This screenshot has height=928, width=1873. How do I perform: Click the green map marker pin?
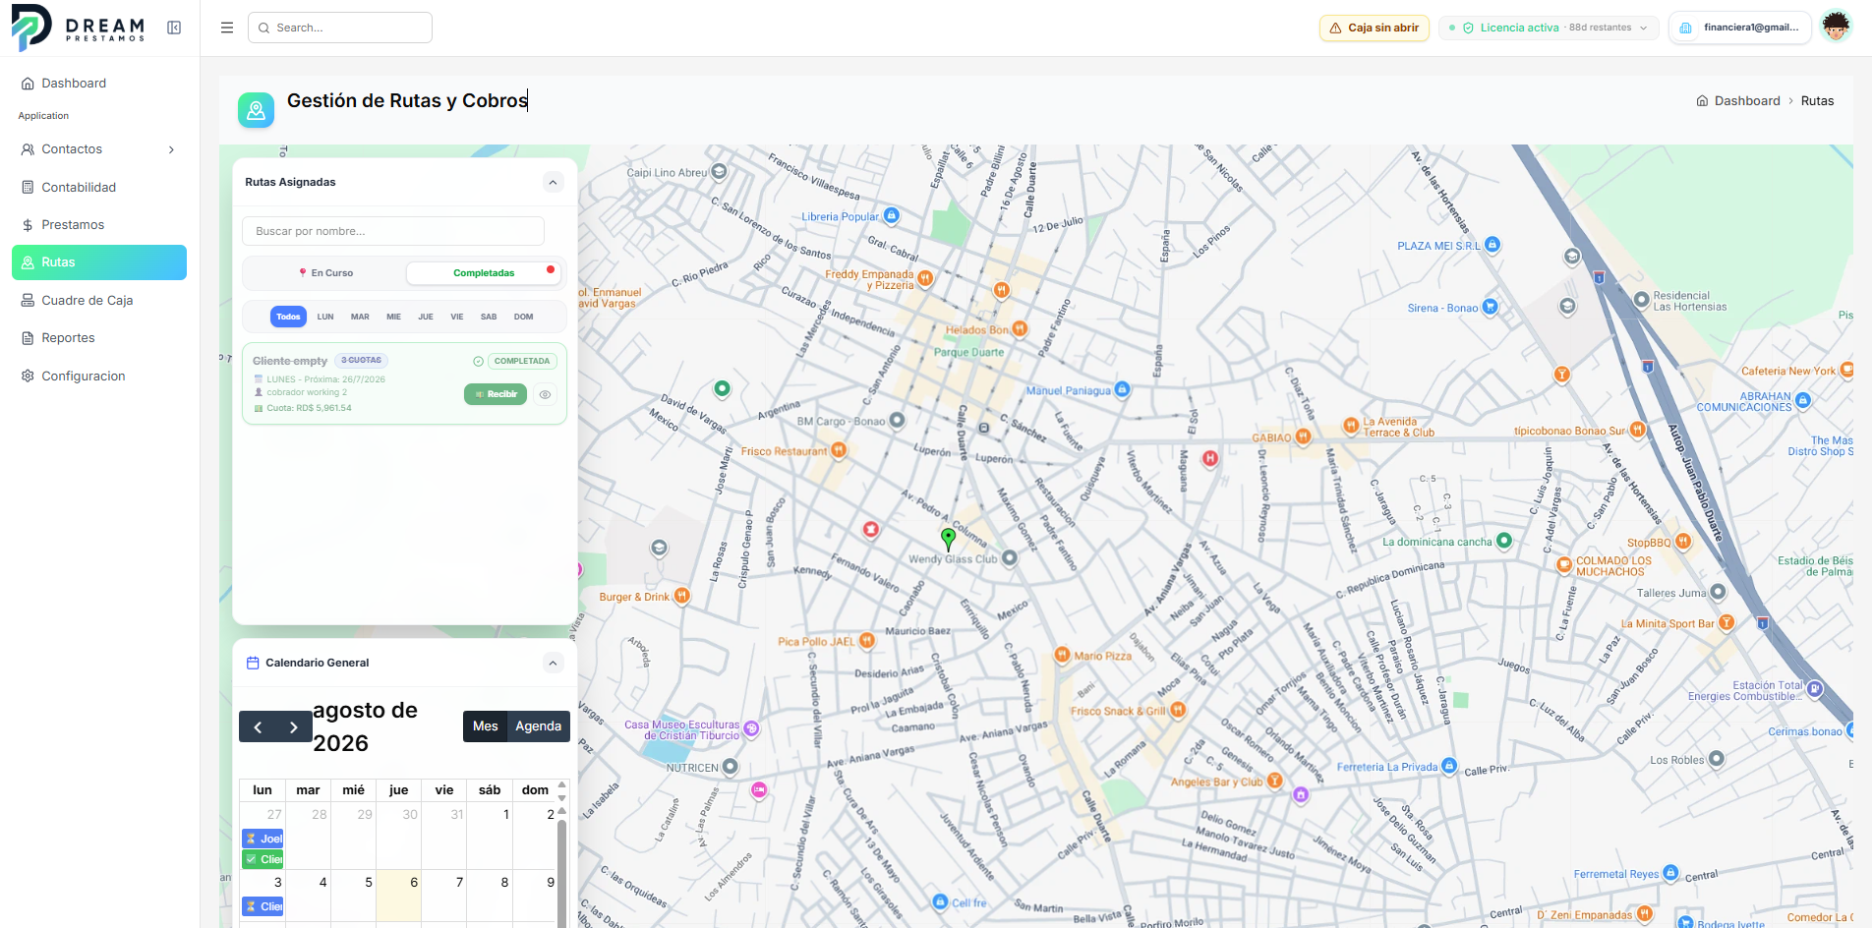pos(948,539)
